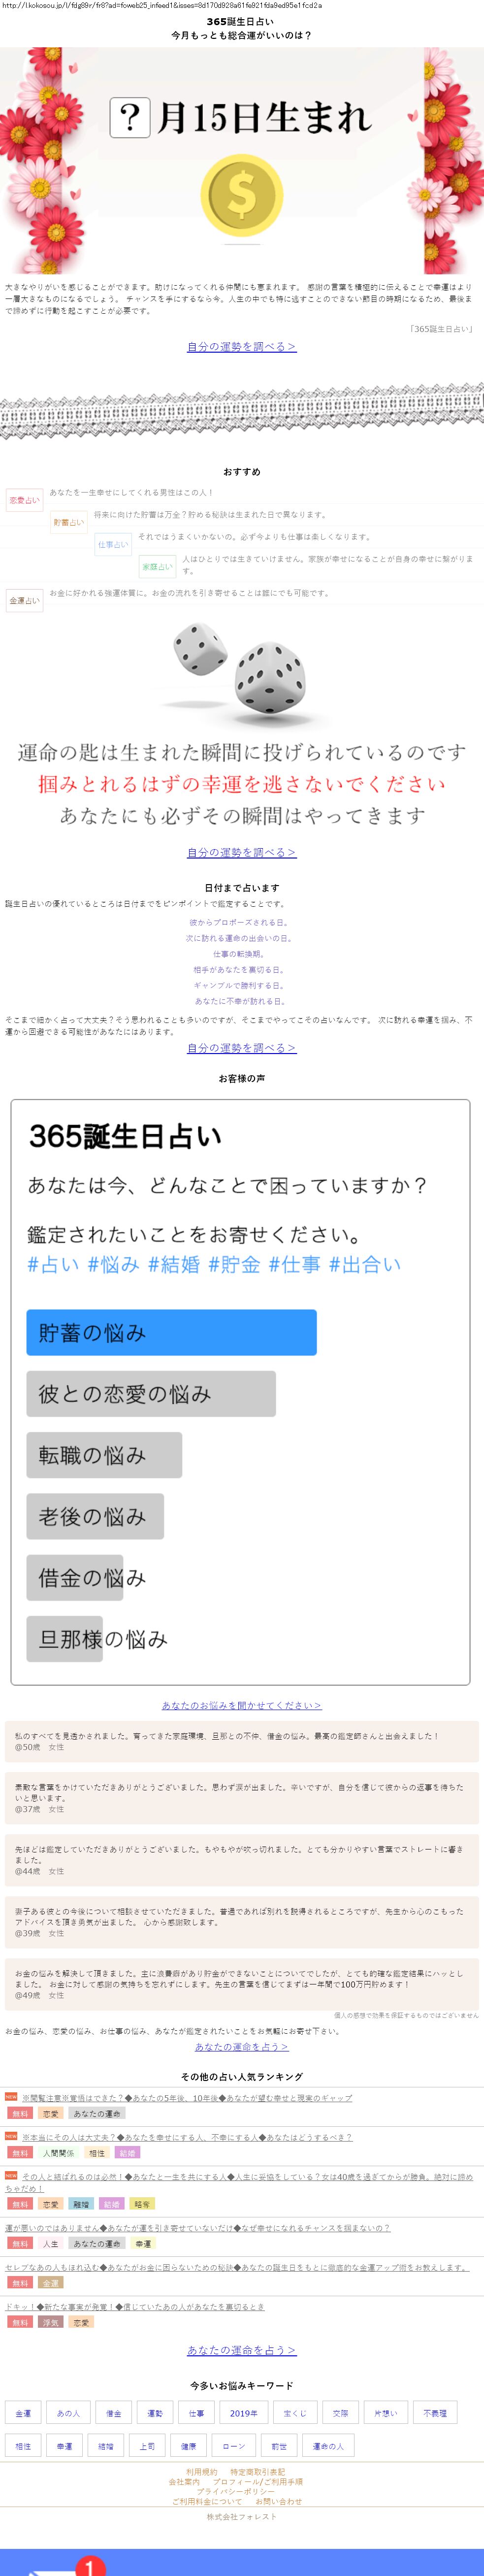Viewport: 484px width, 2576px height.
Task: Open the 利用規約 footer link
Action: (x=201, y=2471)
